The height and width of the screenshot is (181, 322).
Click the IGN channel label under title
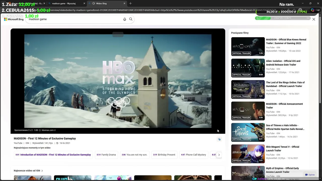click(27, 143)
